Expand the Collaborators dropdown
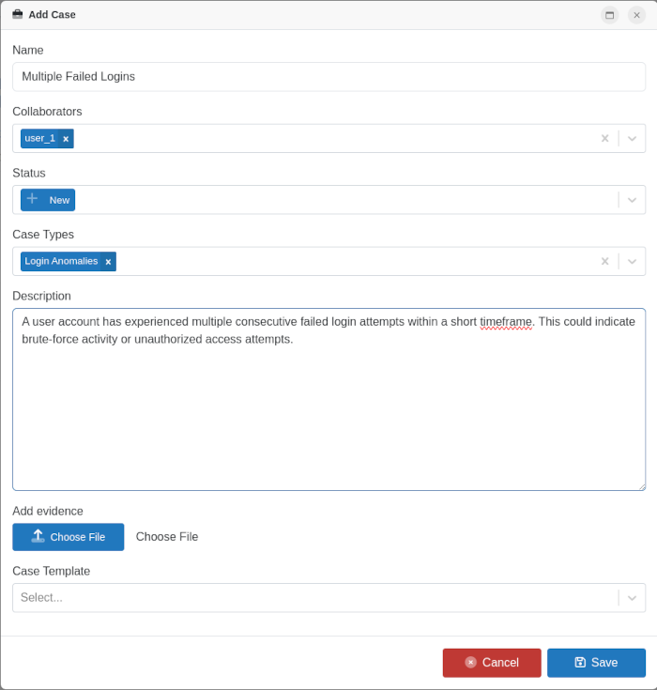 (x=632, y=138)
